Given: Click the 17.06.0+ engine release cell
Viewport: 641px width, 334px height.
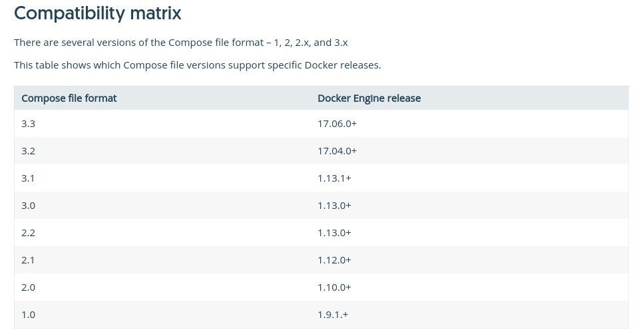Looking at the screenshot, I should (x=337, y=124).
